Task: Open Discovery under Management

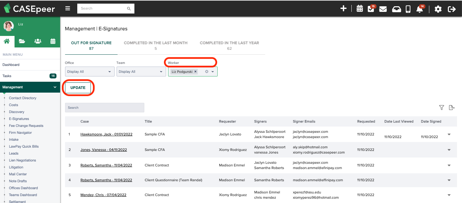Action: (17, 112)
